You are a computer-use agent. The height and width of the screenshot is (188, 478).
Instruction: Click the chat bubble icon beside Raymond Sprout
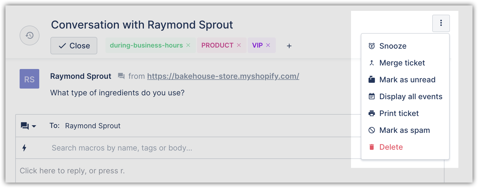[121, 76]
